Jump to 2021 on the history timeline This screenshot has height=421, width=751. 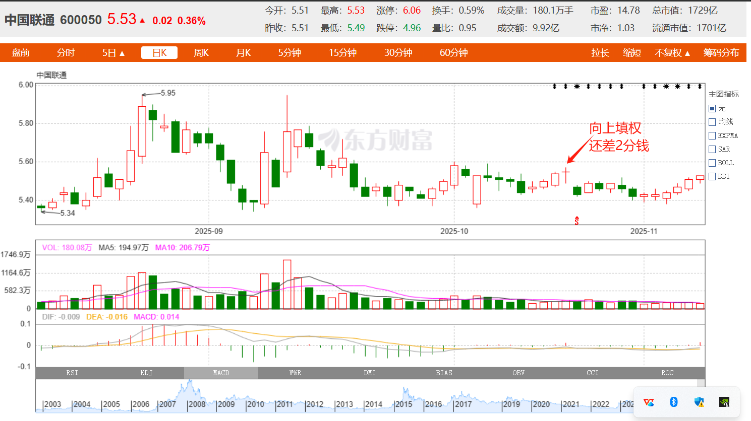pos(571,404)
